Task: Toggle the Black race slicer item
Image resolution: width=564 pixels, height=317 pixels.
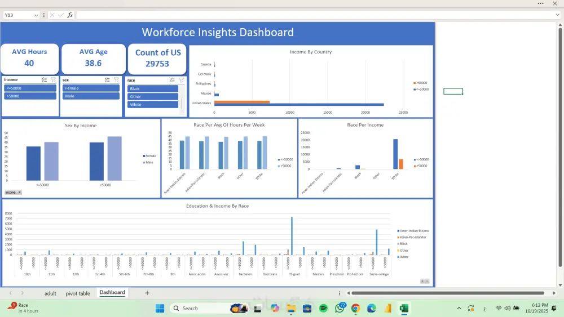Action: pyautogui.click(x=153, y=88)
